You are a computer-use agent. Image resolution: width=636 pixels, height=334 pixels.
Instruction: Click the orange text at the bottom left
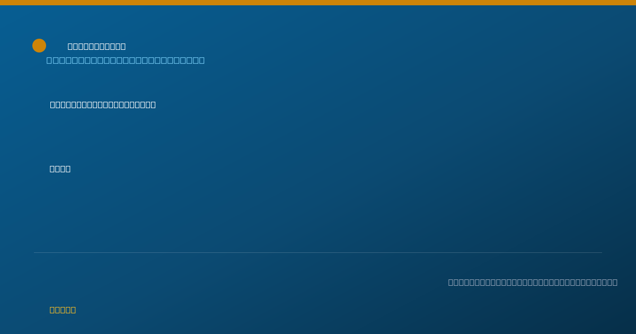pos(63,310)
